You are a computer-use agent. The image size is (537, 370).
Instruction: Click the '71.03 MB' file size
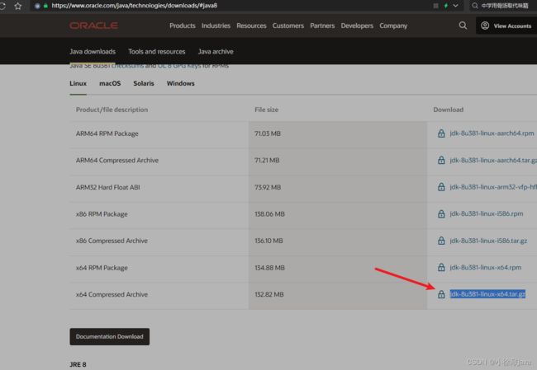tap(268, 133)
